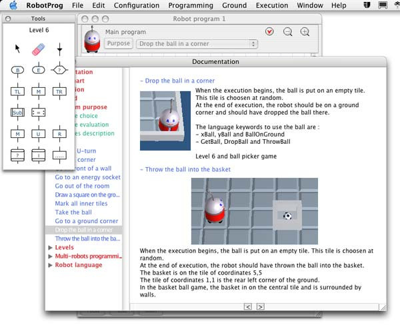Screen dimensions: 400x325
Task: Open the Execution menu
Action: (272, 5)
